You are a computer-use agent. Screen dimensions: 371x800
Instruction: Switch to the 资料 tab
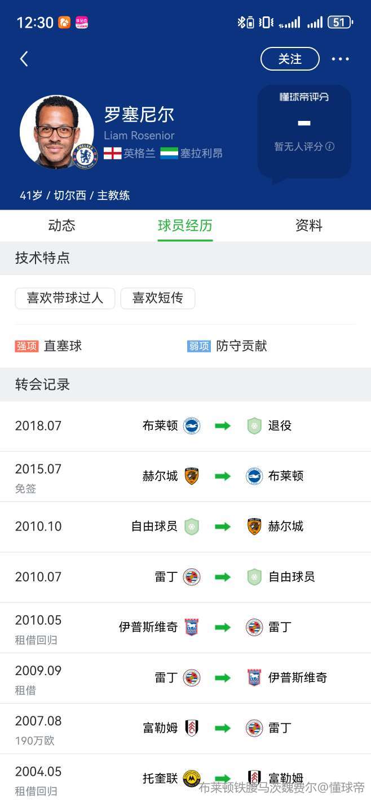pos(309,226)
